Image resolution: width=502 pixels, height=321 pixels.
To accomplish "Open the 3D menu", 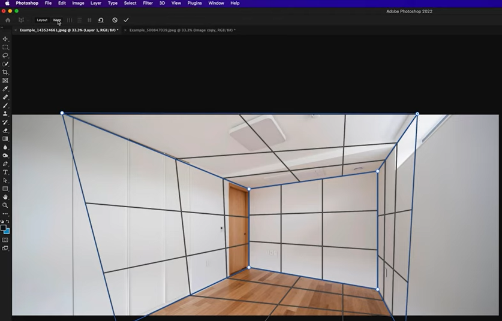I will (162, 3).
